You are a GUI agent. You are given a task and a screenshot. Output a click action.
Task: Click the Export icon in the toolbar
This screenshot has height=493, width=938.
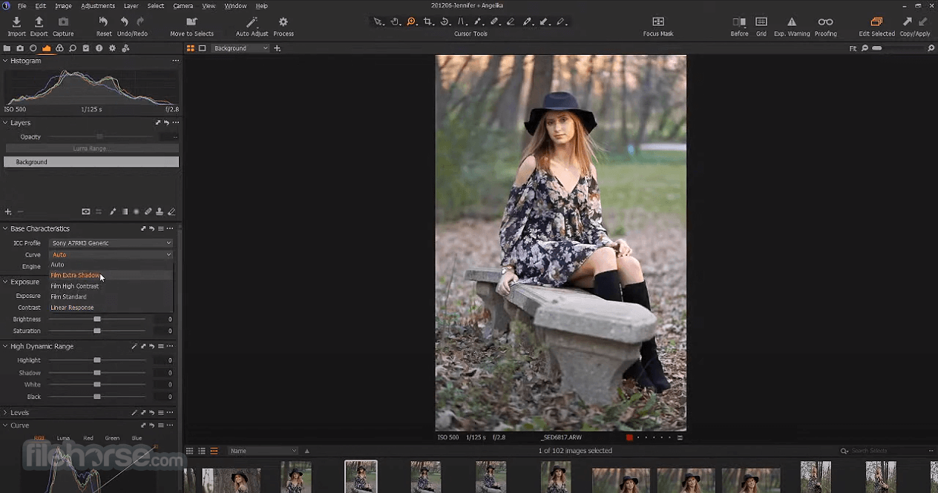point(39,22)
